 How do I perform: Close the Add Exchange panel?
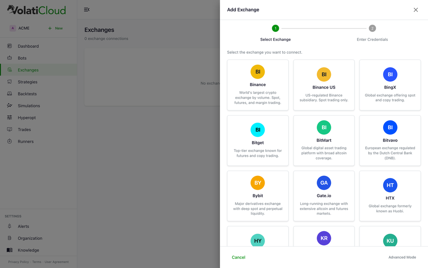point(416,10)
